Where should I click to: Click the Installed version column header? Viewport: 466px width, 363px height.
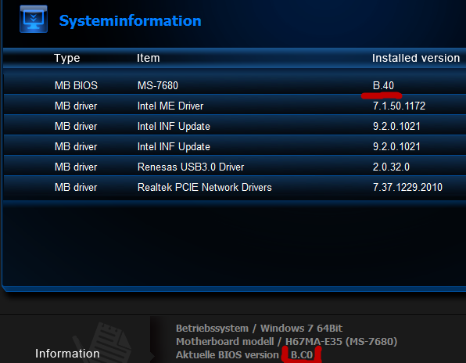point(416,58)
